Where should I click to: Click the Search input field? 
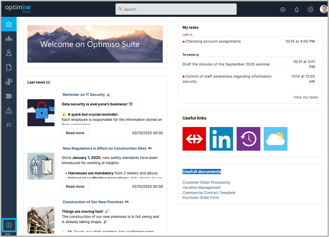point(176,9)
